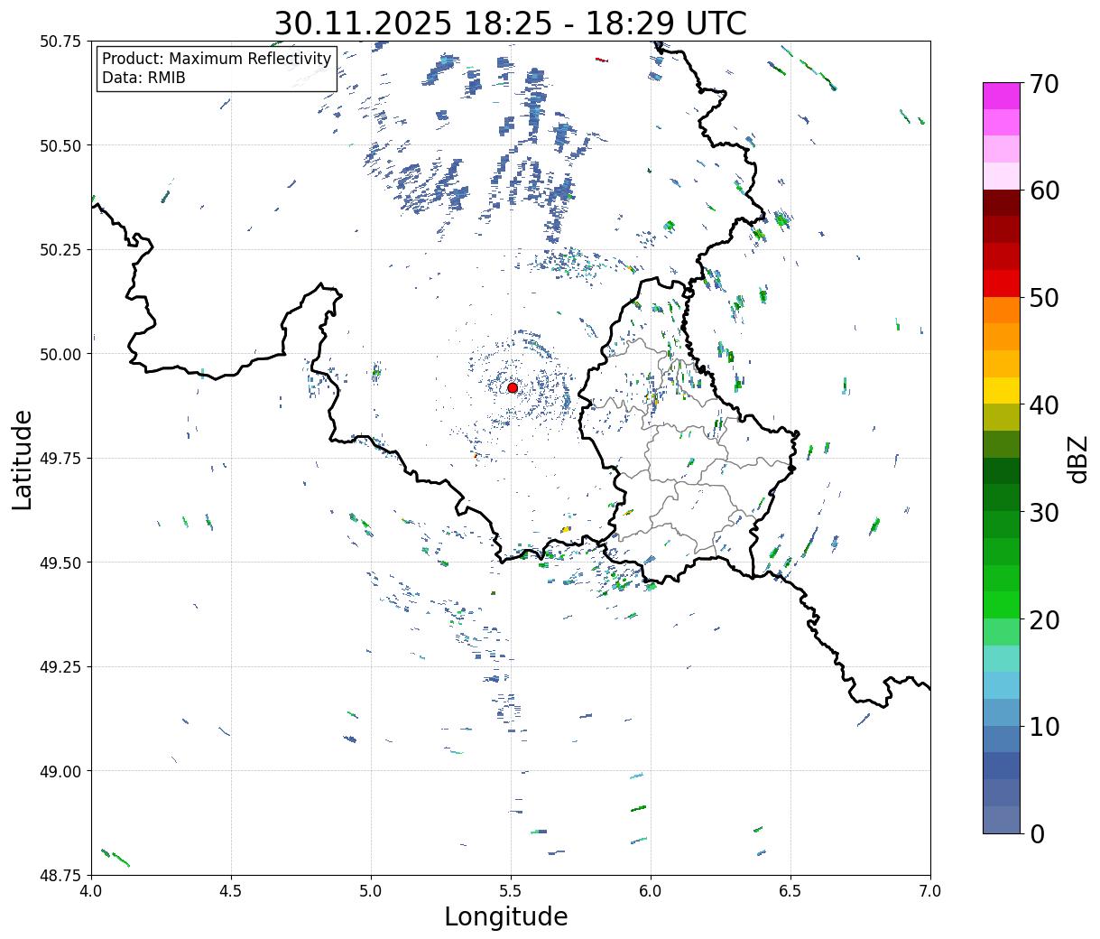
Task: Click the colorbar tick label '10'
Action: [x=1043, y=727]
